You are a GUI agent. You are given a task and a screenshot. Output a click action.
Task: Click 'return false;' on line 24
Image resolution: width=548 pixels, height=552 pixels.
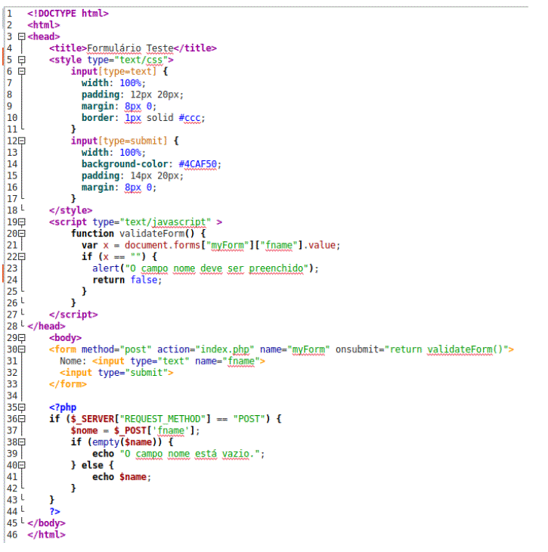tap(127, 280)
